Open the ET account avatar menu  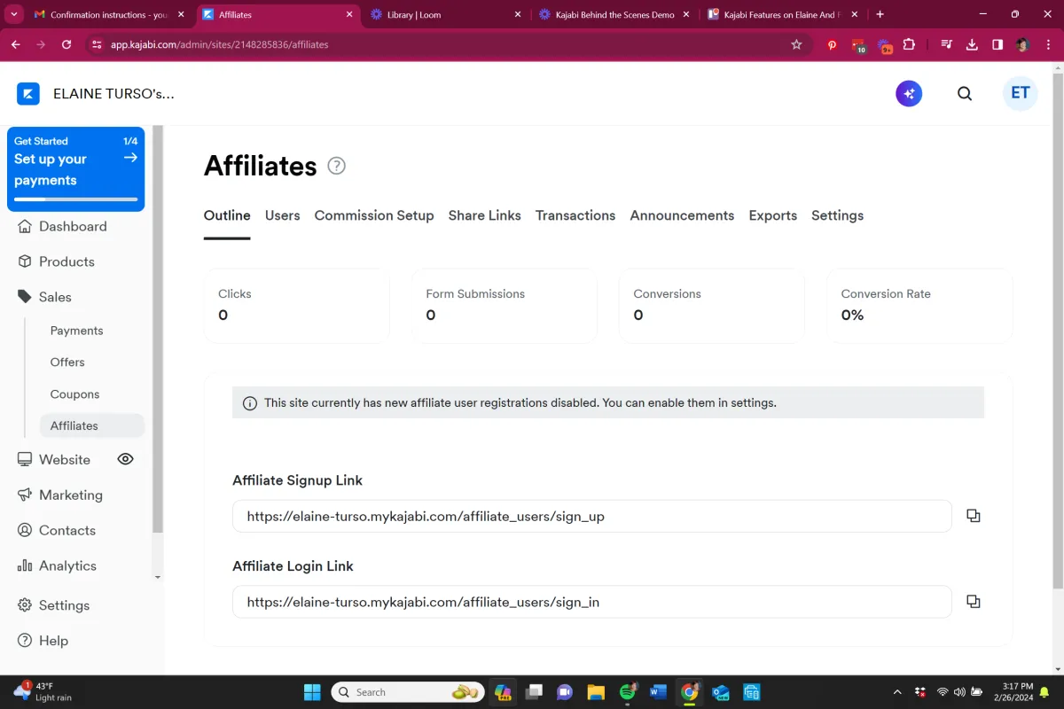(x=1021, y=93)
